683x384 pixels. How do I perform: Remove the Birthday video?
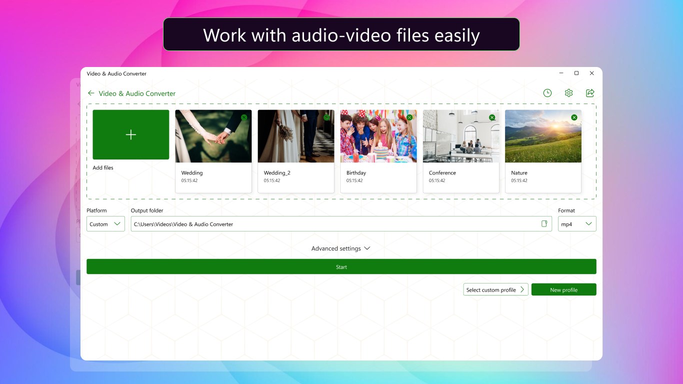pos(409,117)
